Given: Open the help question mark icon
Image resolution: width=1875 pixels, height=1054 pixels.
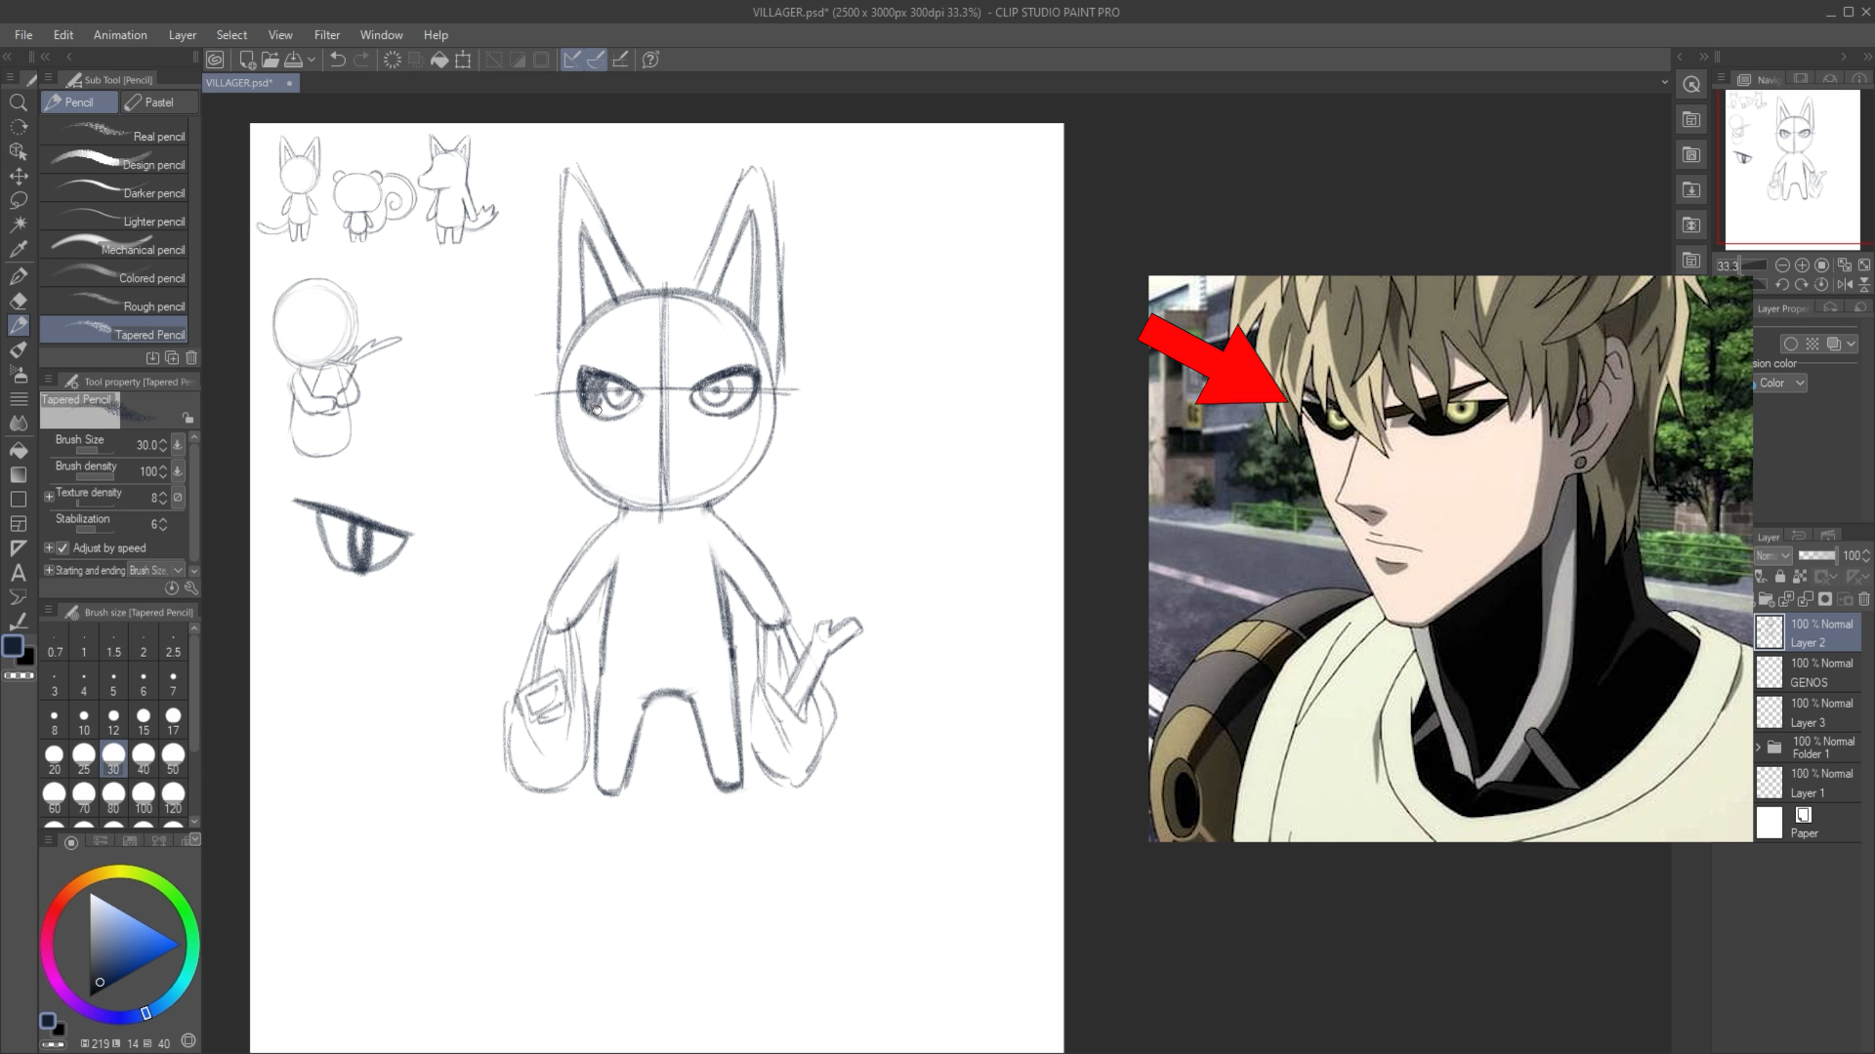Looking at the screenshot, I should pos(650,60).
